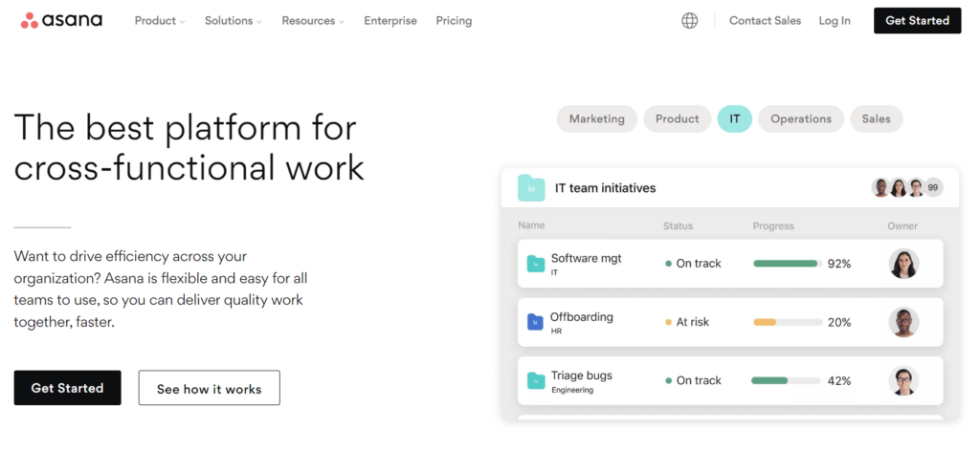980x450 pixels.
Task: Click the 20% Offboarding progress bar
Action: point(788,323)
